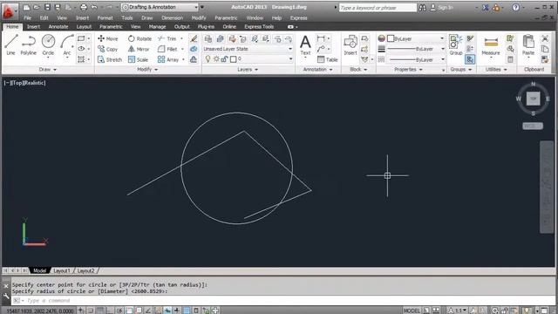558x314 pixels.
Task: Toggle Object Snap Tracking in status bar
Action: click(148, 311)
